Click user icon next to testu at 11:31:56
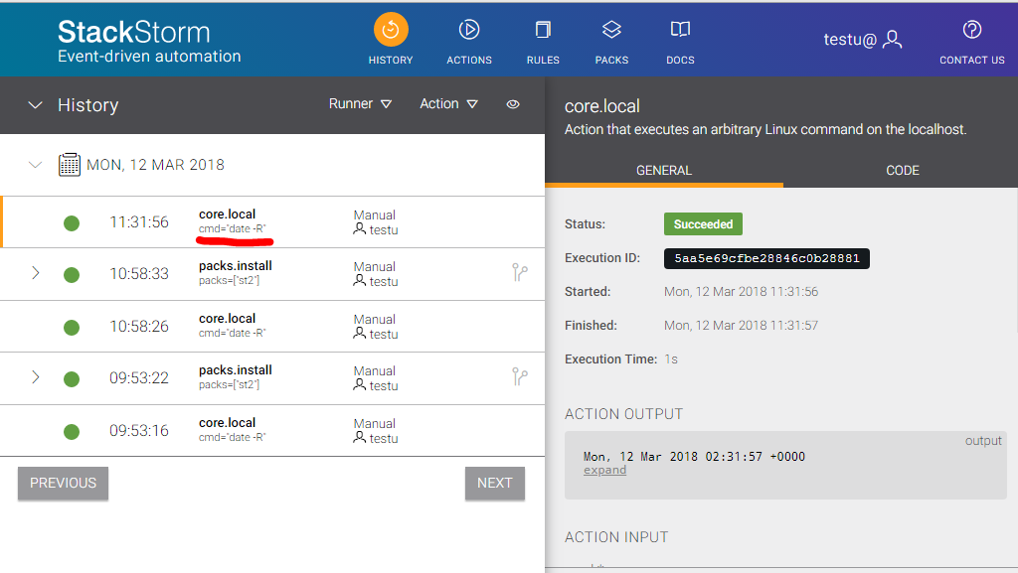This screenshot has width=1018, height=573. pos(360,228)
